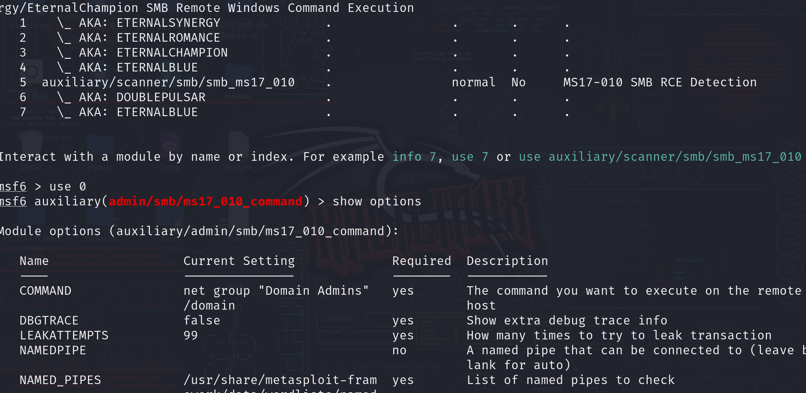Click the "show options" command text

pos(377,202)
